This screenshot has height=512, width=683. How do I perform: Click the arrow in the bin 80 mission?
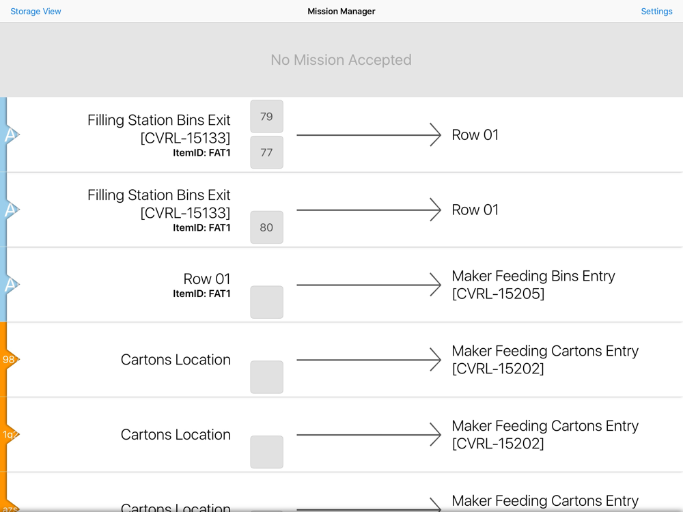tap(369, 210)
